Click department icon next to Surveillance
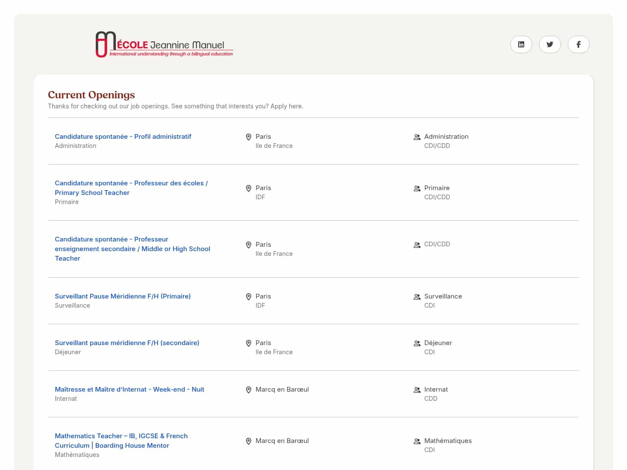 point(417,297)
